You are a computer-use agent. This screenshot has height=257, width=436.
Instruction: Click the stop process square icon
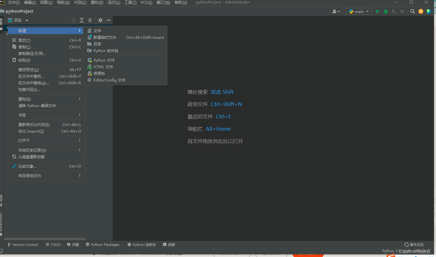click(x=402, y=11)
